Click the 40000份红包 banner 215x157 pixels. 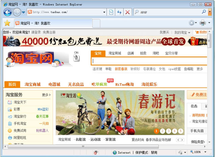[x=105, y=41]
